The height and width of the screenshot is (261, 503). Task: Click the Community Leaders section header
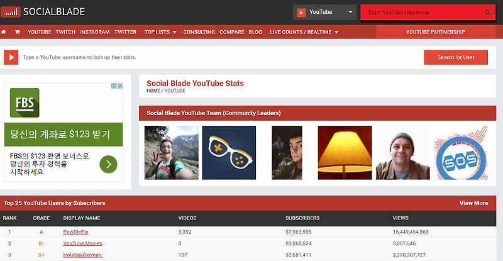318,113
